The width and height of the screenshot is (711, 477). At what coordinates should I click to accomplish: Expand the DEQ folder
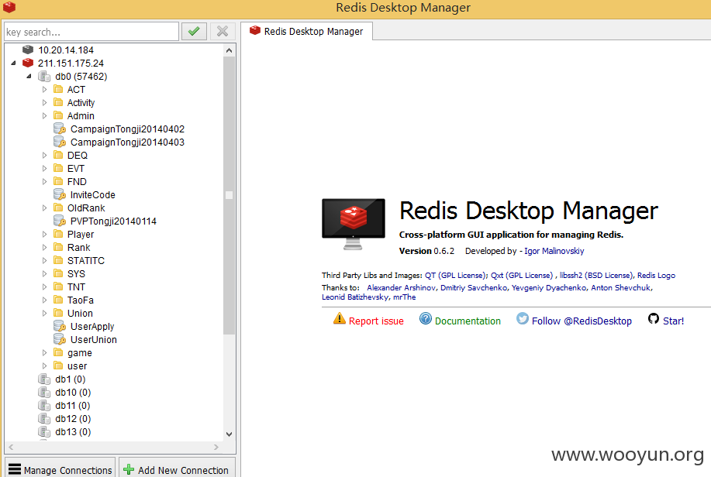click(44, 155)
